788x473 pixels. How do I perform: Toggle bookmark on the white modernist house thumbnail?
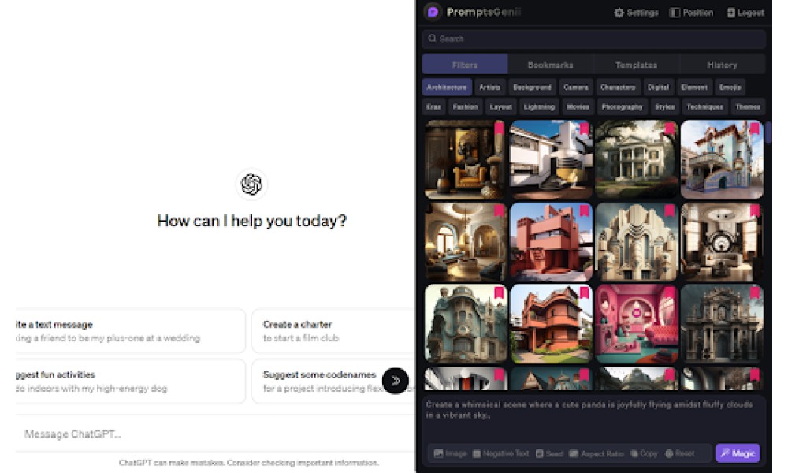(584, 128)
